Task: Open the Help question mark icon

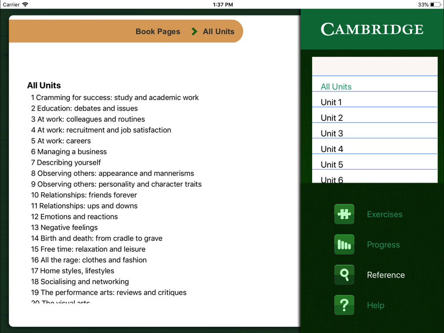Action: (x=344, y=305)
